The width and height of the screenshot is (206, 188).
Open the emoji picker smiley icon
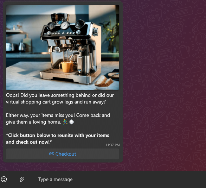tap(4, 179)
